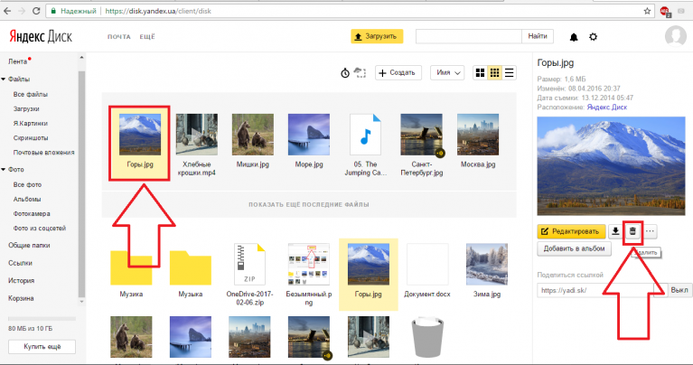
Task: Open settings via the gear icon
Action: click(593, 37)
